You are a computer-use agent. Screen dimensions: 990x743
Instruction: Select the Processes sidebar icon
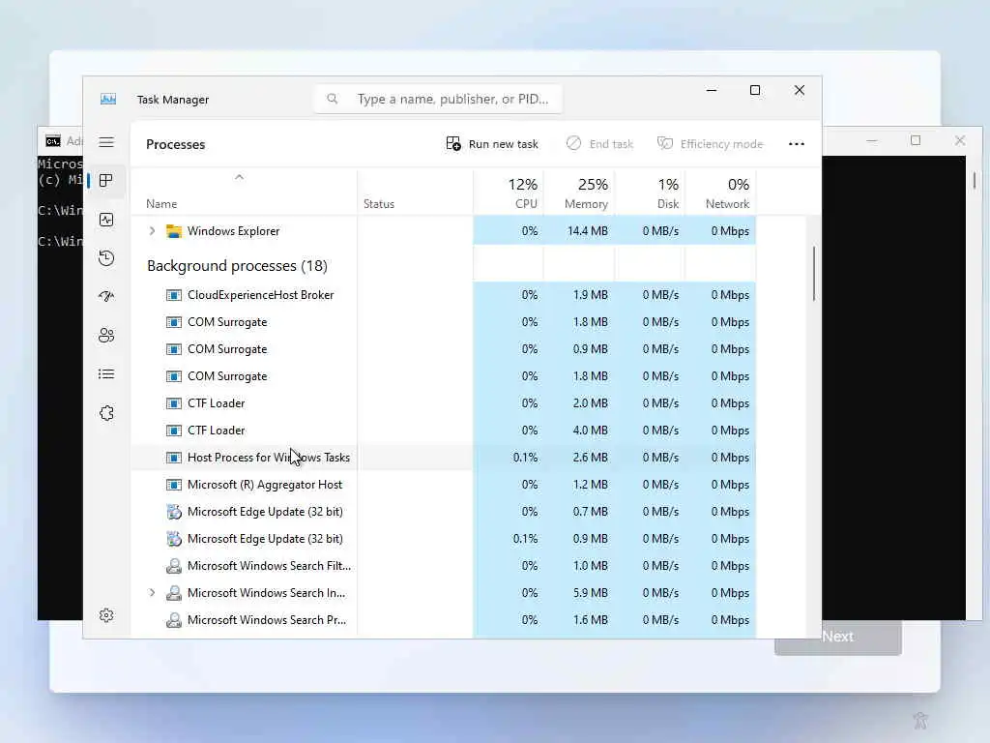(x=106, y=181)
